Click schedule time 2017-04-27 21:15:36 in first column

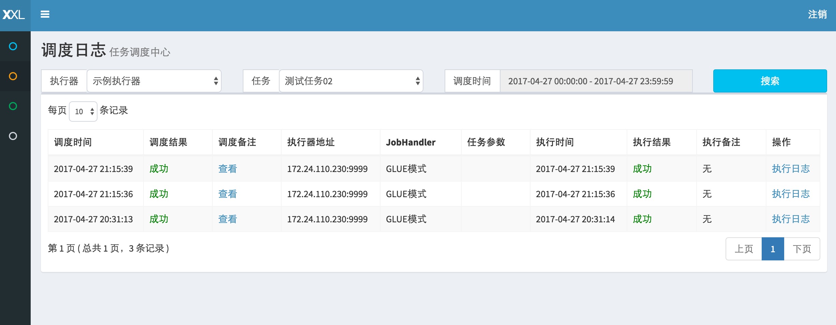93,194
